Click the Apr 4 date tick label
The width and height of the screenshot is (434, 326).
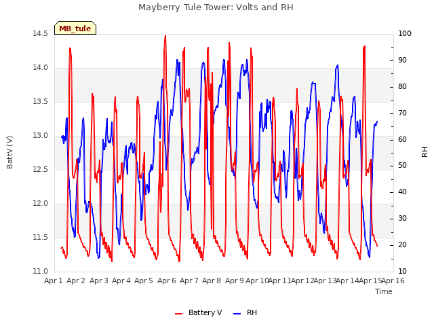(x=121, y=280)
